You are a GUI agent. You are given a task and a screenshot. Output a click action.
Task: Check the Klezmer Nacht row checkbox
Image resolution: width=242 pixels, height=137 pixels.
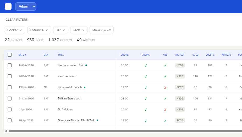[x=10, y=76]
